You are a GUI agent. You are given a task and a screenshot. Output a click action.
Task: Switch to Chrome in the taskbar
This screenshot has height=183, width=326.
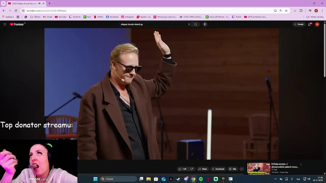pos(193,179)
